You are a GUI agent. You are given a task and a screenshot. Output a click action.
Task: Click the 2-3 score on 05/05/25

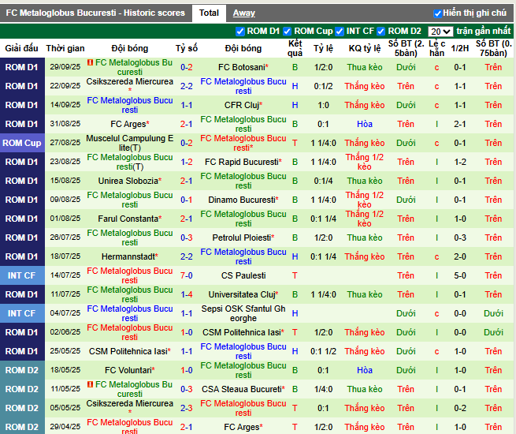[187, 408]
